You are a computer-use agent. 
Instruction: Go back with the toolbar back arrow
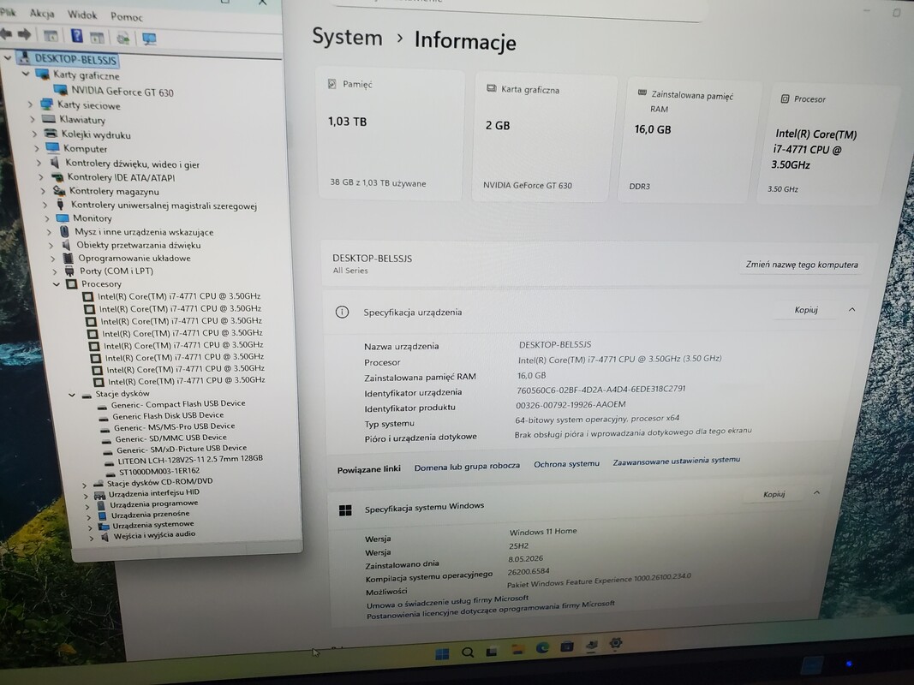pos(6,34)
